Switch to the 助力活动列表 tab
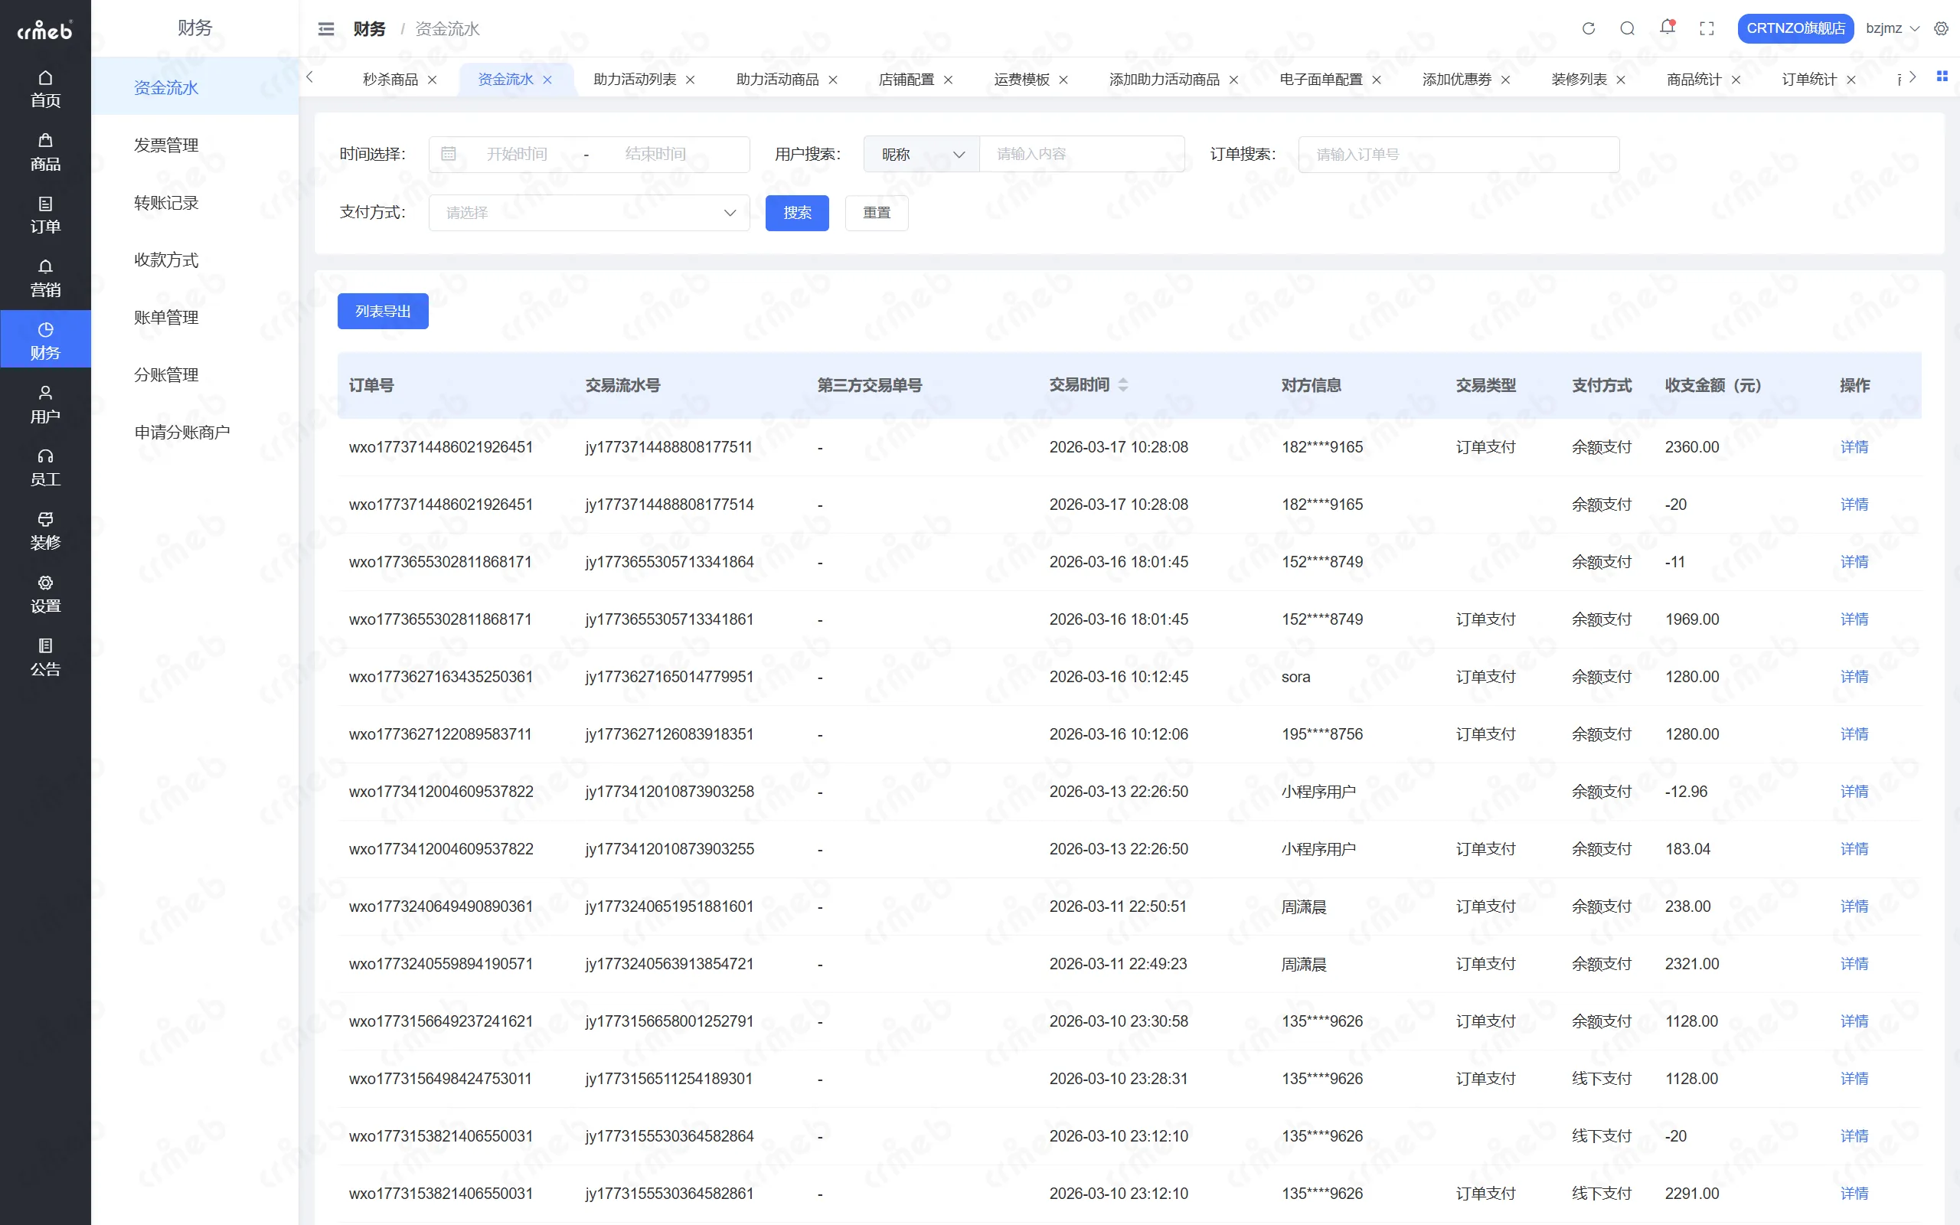Image resolution: width=1960 pixels, height=1225 pixels. pos(635,80)
